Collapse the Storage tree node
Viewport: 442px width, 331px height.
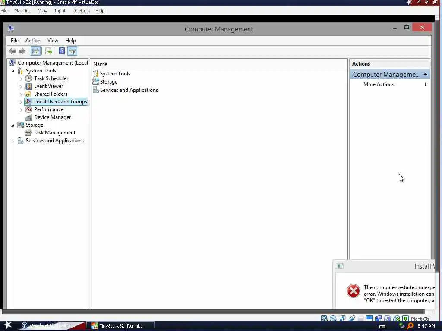pyautogui.click(x=13, y=125)
